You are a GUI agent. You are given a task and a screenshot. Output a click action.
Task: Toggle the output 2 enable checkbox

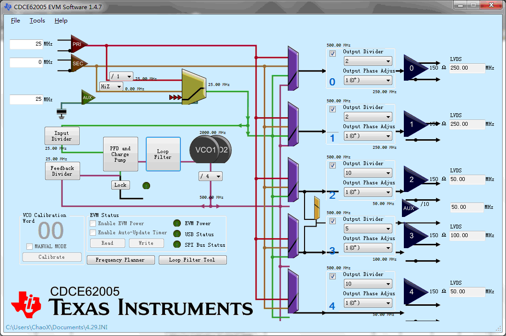coord(332,165)
